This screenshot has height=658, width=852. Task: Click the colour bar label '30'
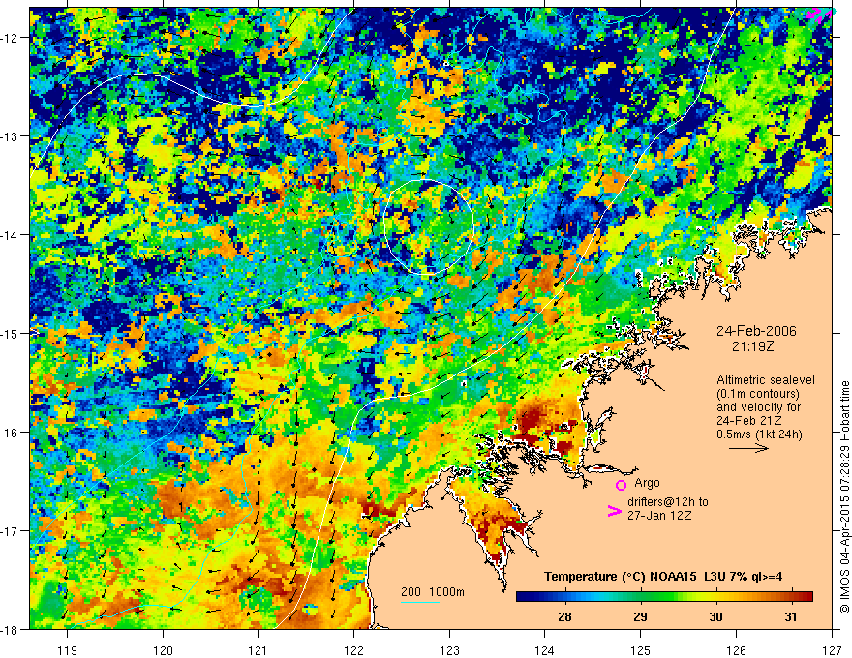[716, 616]
